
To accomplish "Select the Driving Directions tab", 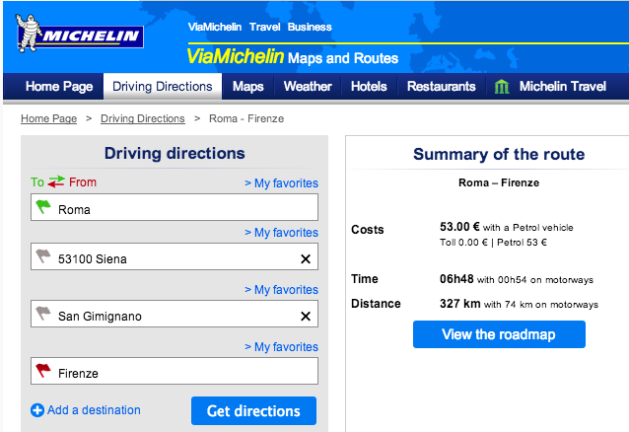I will [163, 87].
